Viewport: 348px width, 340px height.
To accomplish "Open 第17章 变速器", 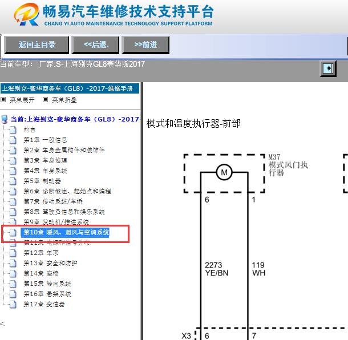I will 44,304.
